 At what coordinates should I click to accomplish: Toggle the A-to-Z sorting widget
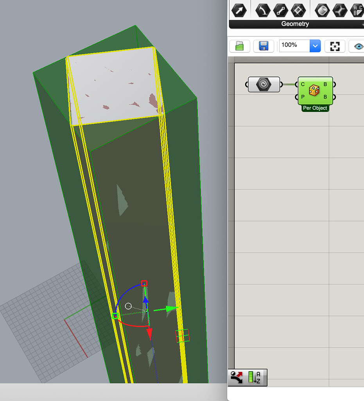254,377
